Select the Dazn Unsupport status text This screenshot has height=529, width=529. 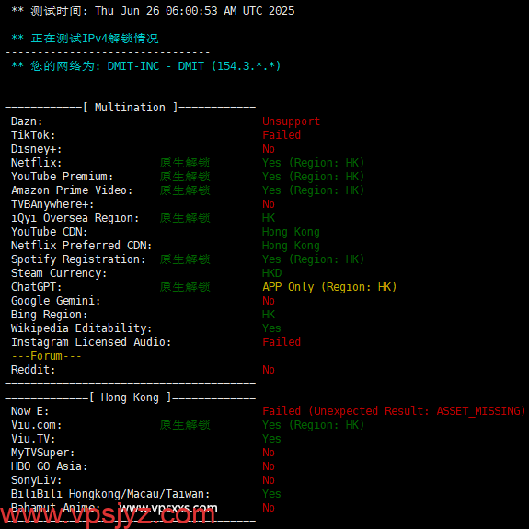291,121
